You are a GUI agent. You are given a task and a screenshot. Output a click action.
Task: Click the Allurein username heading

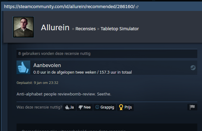tap(55, 27)
